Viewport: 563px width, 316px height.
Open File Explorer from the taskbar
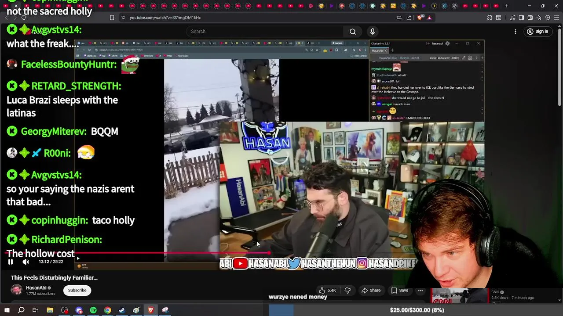50,310
